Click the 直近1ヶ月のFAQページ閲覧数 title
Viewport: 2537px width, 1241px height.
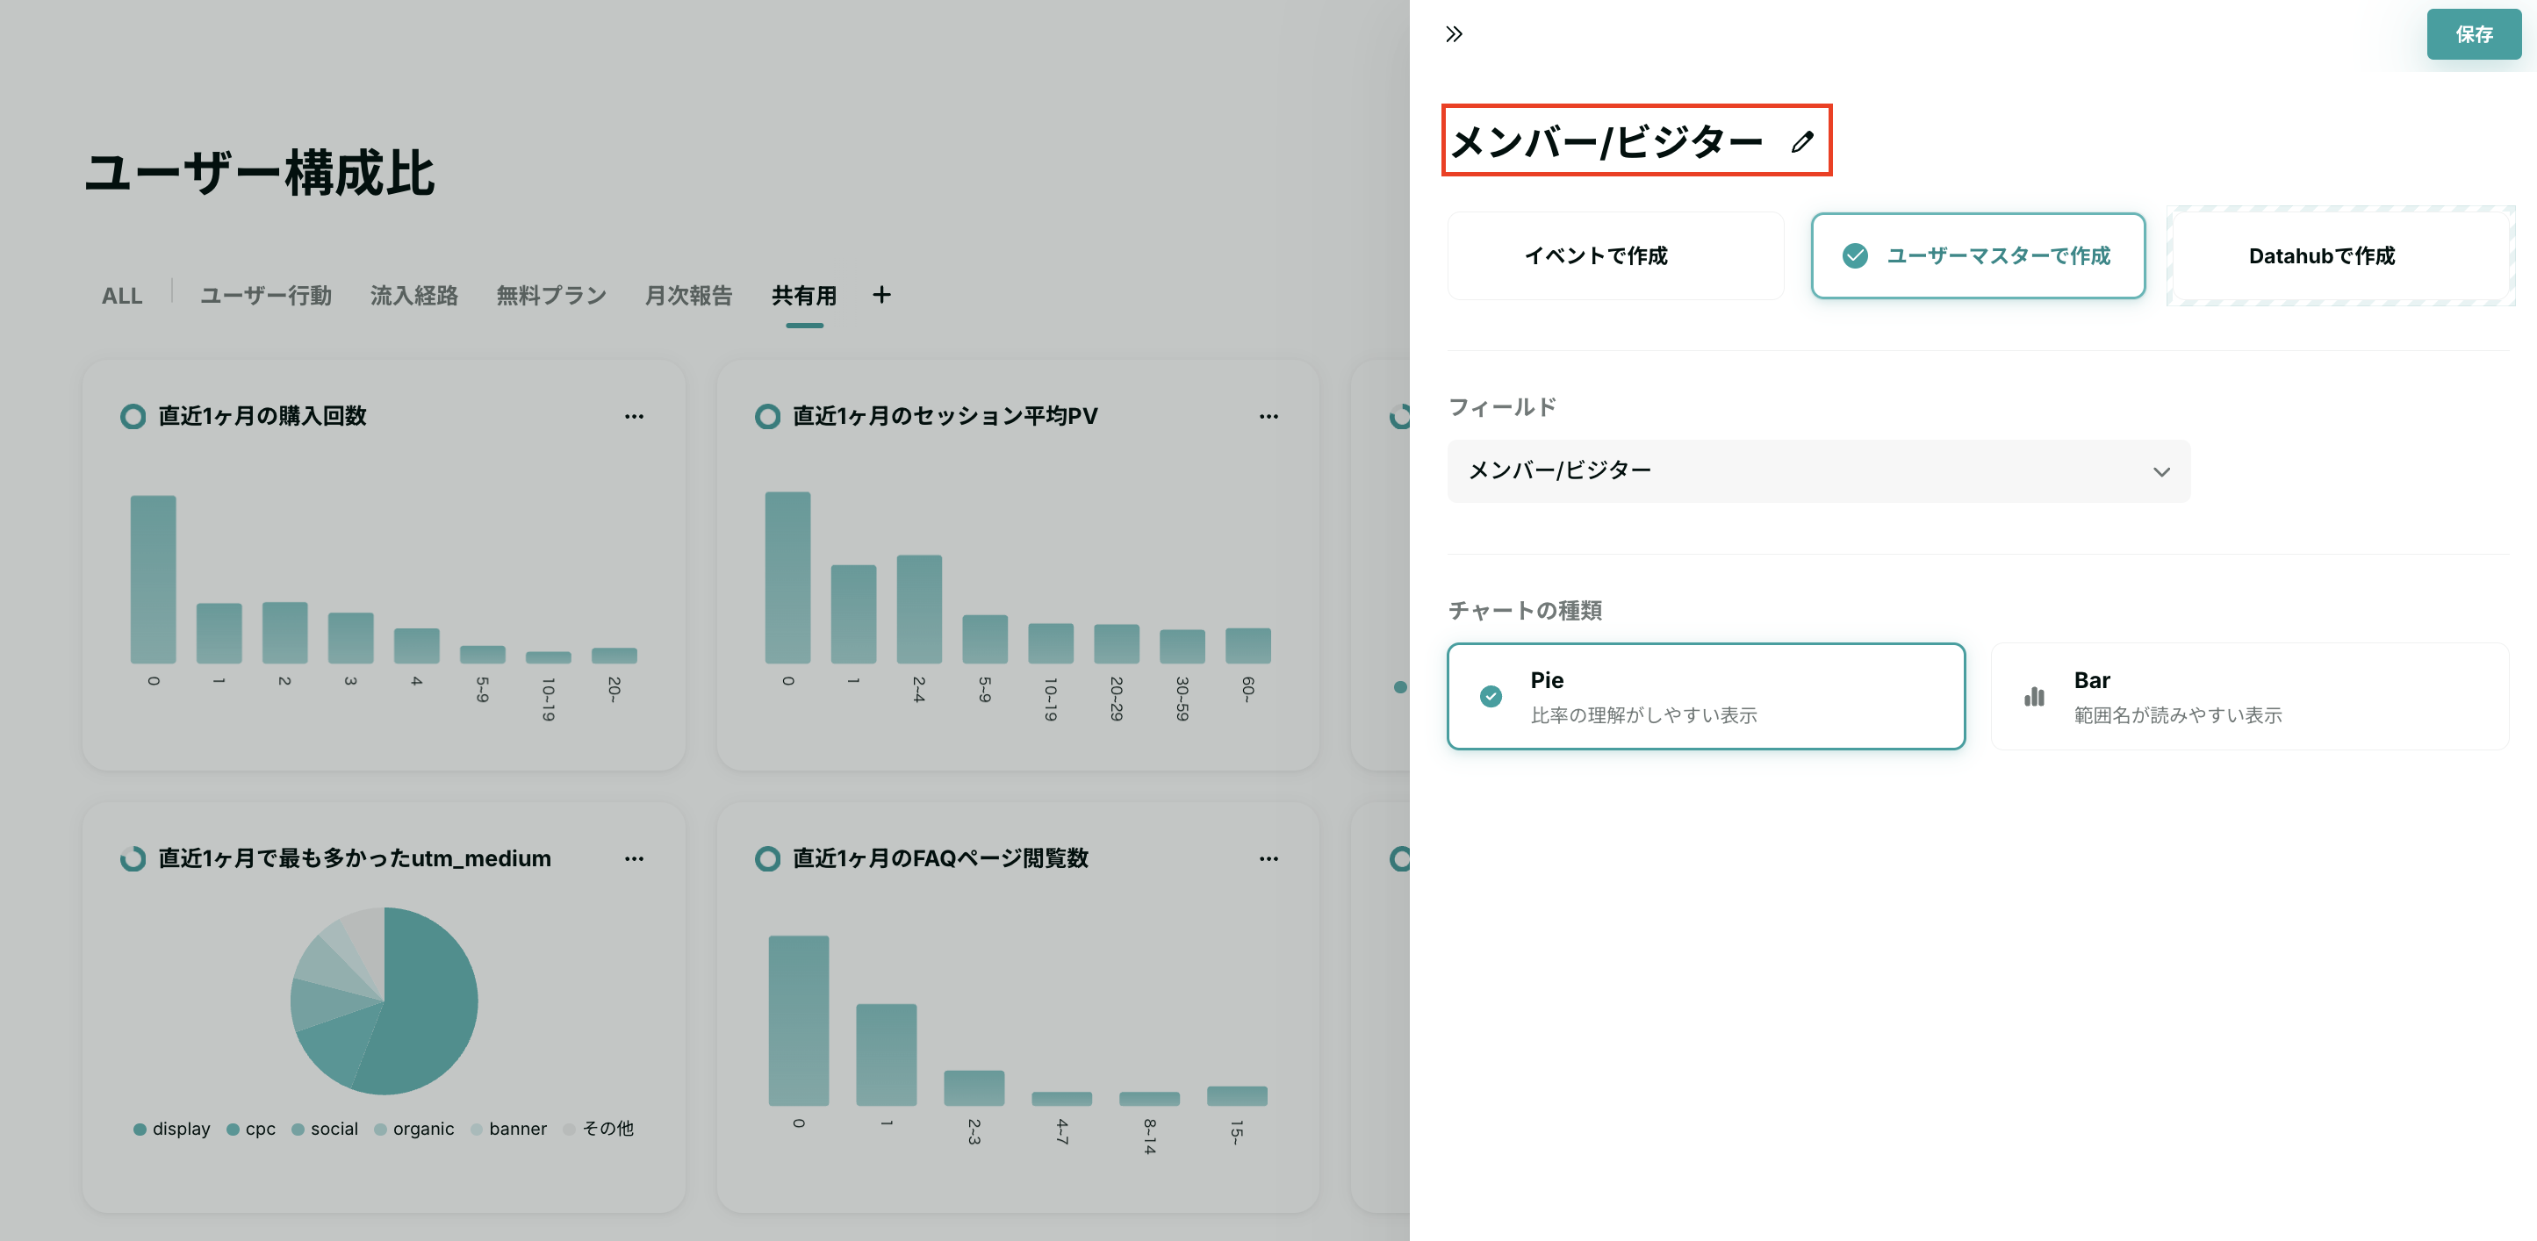click(x=940, y=859)
